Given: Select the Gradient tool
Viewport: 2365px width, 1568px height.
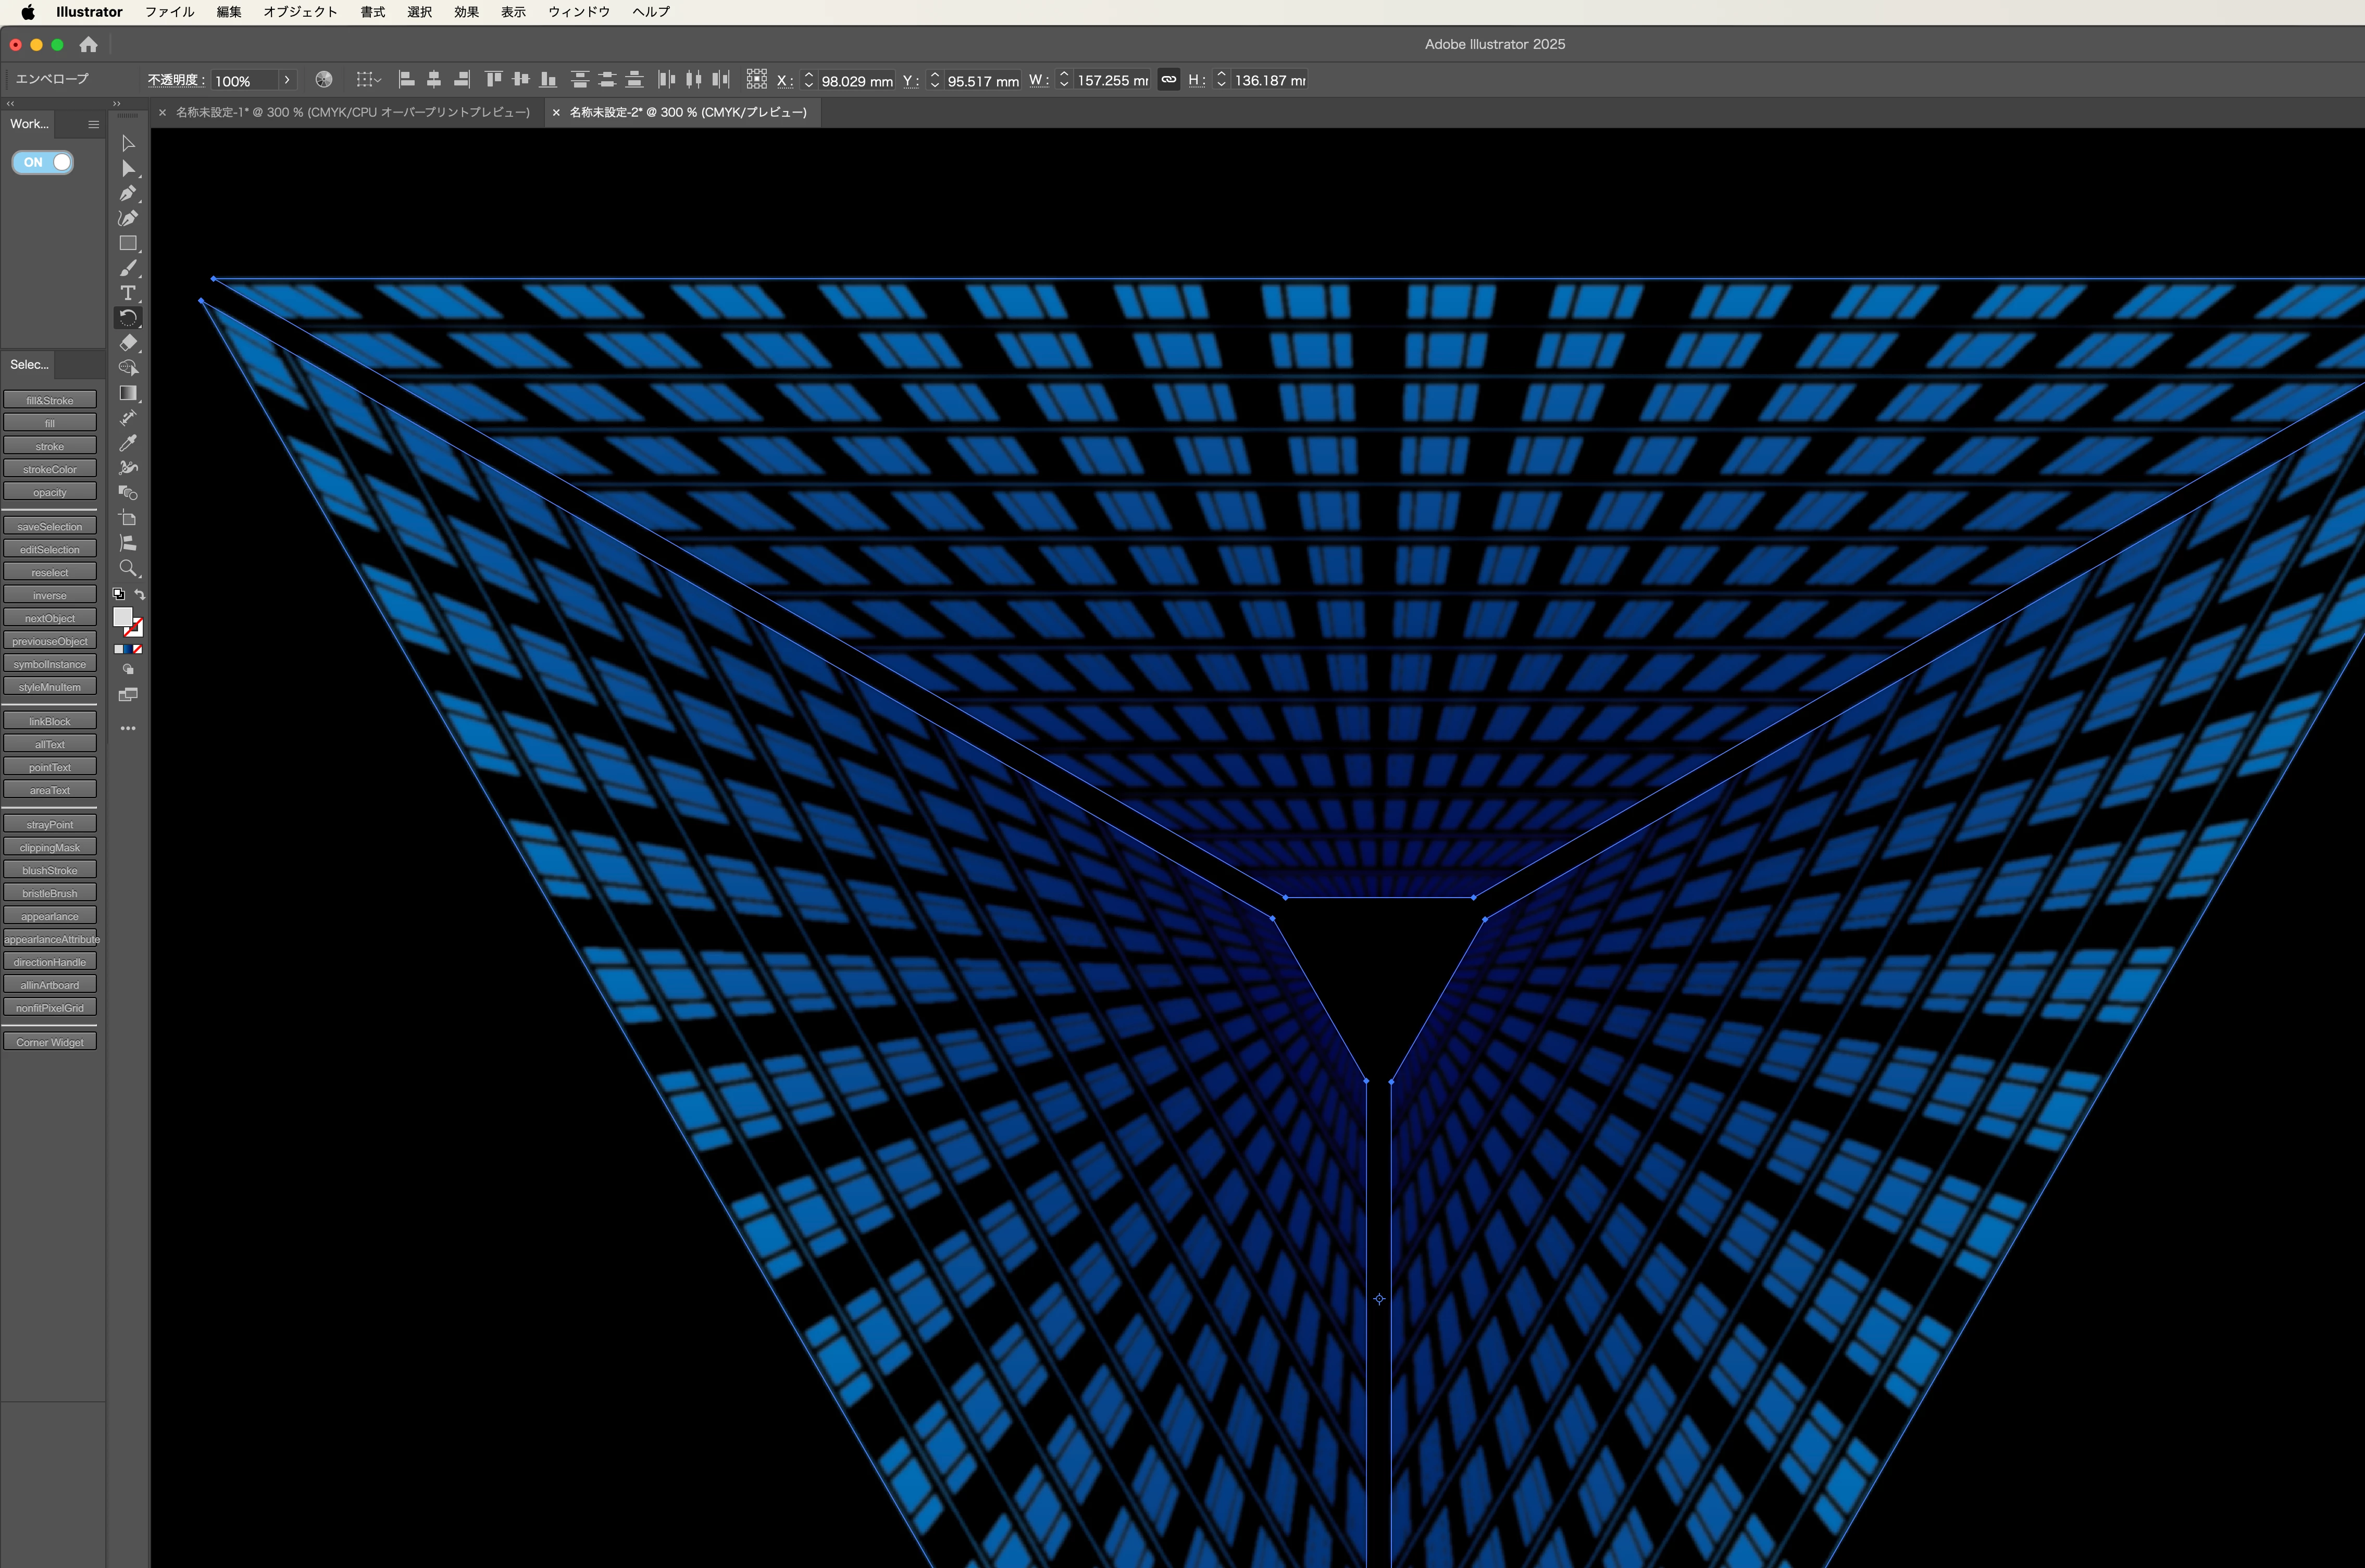Looking at the screenshot, I should point(128,393).
